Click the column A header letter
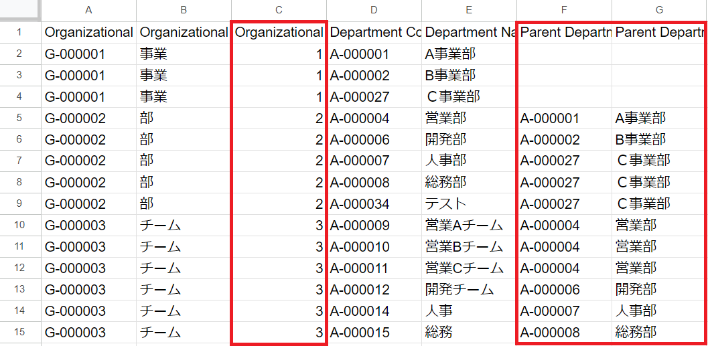 pos(88,9)
